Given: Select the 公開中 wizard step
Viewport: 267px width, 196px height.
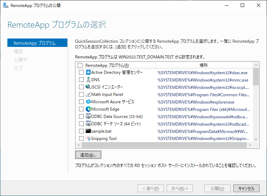Looking at the screenshot, I should tap(20, 60).
